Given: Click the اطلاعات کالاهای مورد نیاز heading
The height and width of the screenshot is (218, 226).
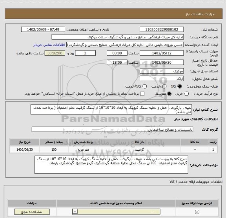Looking at the screenshot, I should click(x=196, y=119).
